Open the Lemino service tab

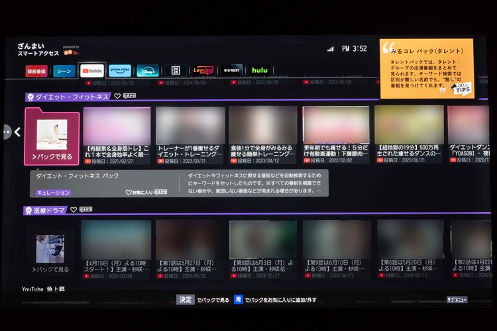click(203, 70)
